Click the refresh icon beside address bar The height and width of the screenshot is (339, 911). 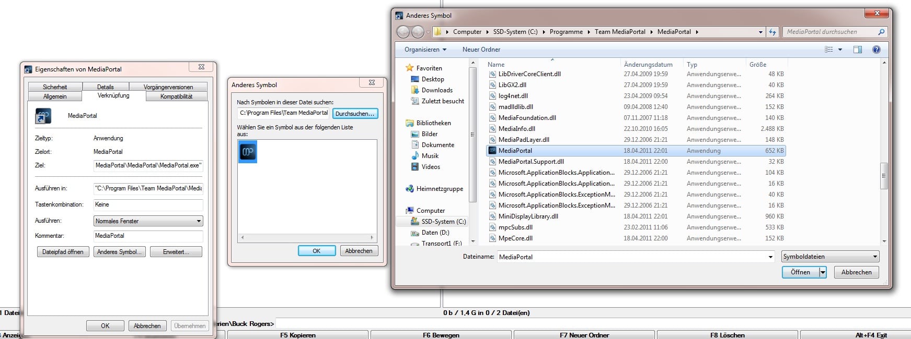click(x=772, y=32)
